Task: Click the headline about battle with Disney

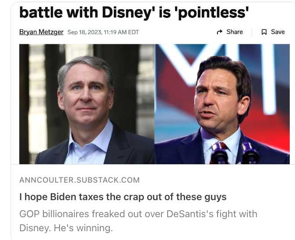Action: (x=134, y=12)
